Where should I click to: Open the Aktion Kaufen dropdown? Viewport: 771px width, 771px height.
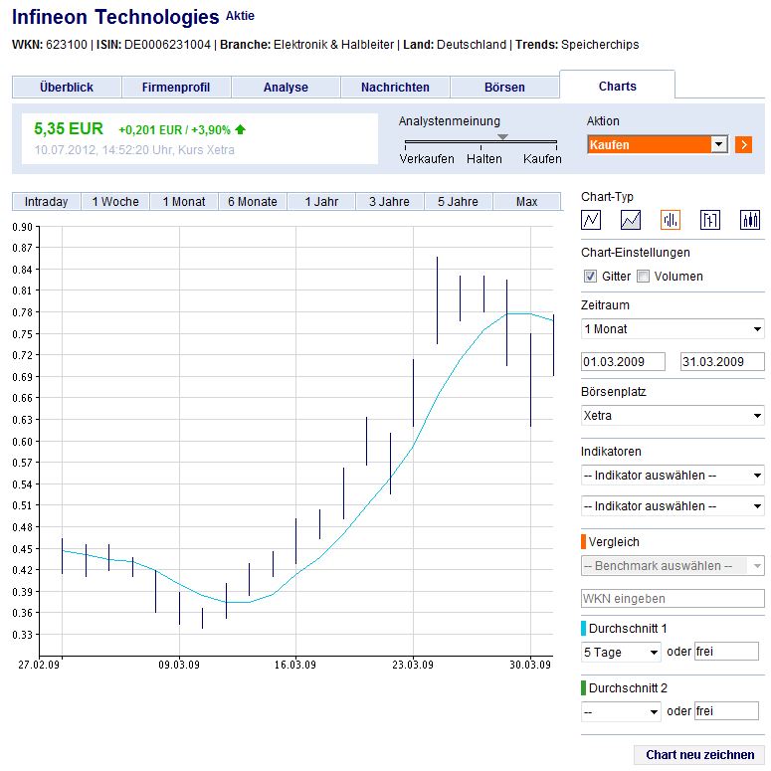(658, 144)
